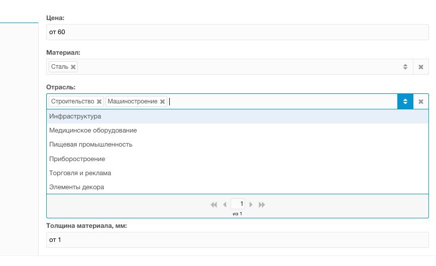Collapse the Отрасль dropdown with blue arrow button
Viewport: 436px width, 266px height.
pyautogui.click(x=405, y=102)
